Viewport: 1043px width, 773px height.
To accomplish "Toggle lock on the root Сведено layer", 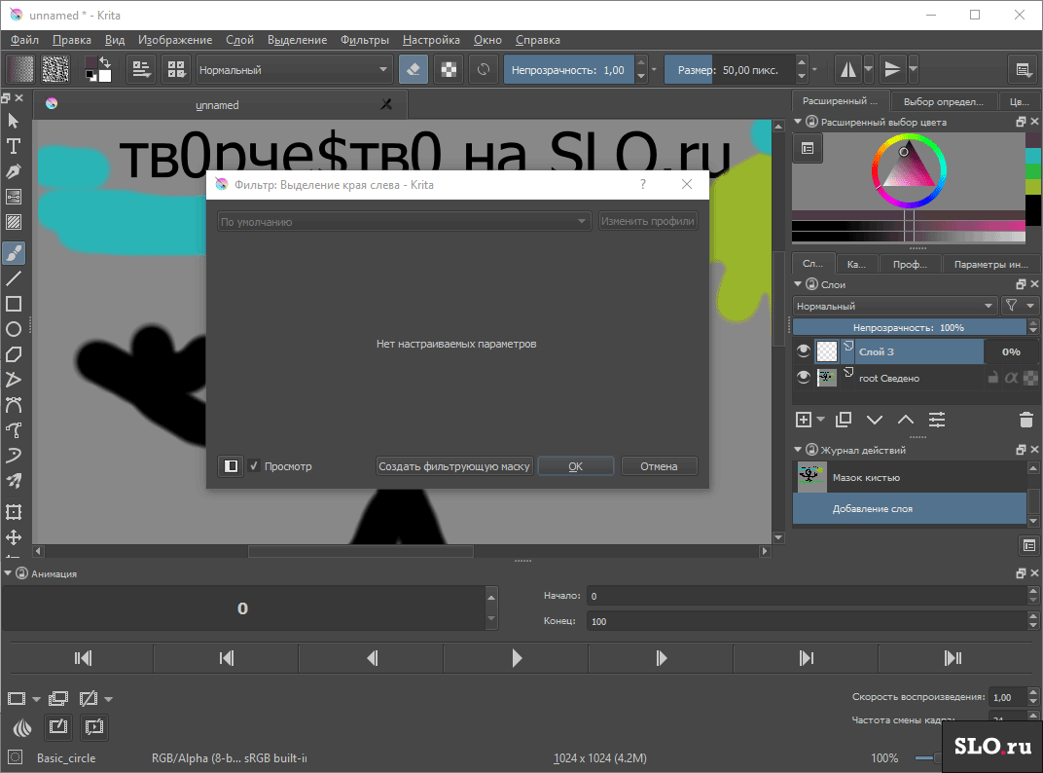I will [x=992, y=378].
